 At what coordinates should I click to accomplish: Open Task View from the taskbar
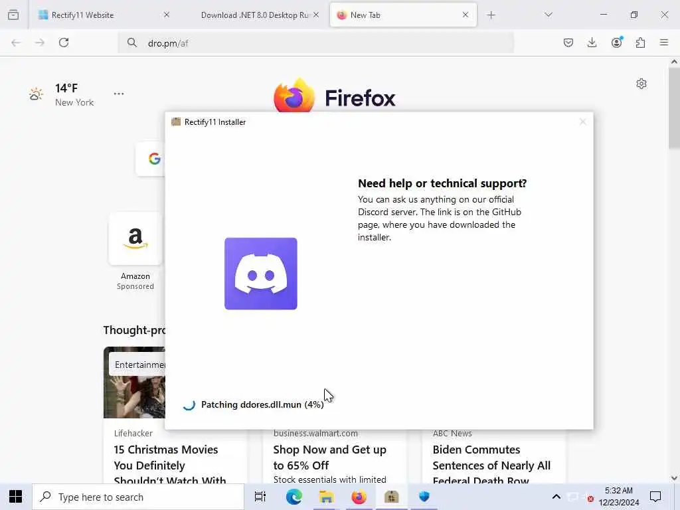pos(260,497)
